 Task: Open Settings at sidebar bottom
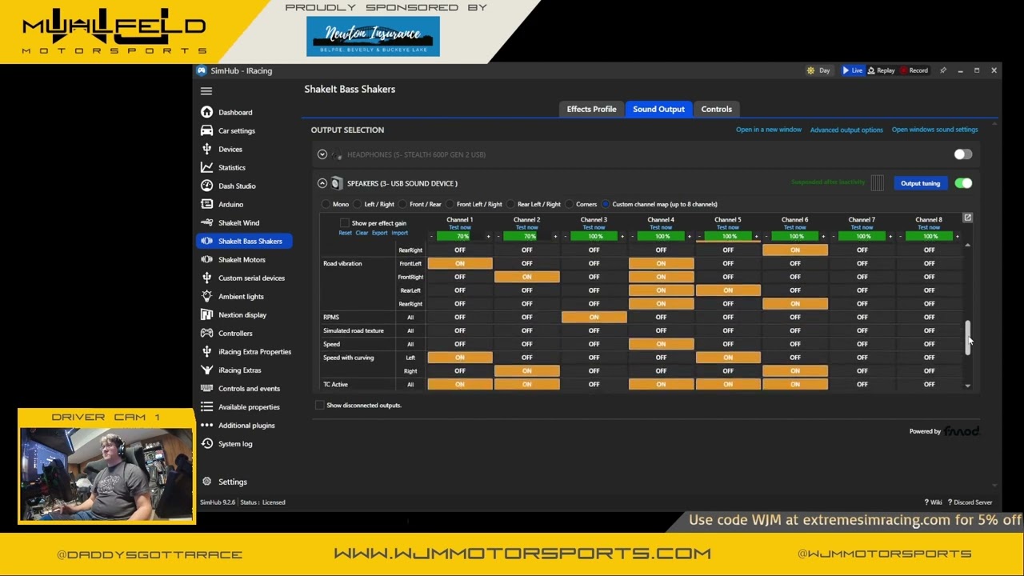232,482
